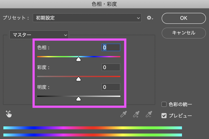Click the upper rainbow color bar
This screenshot has height=139, width=209.
coord(92,128)
